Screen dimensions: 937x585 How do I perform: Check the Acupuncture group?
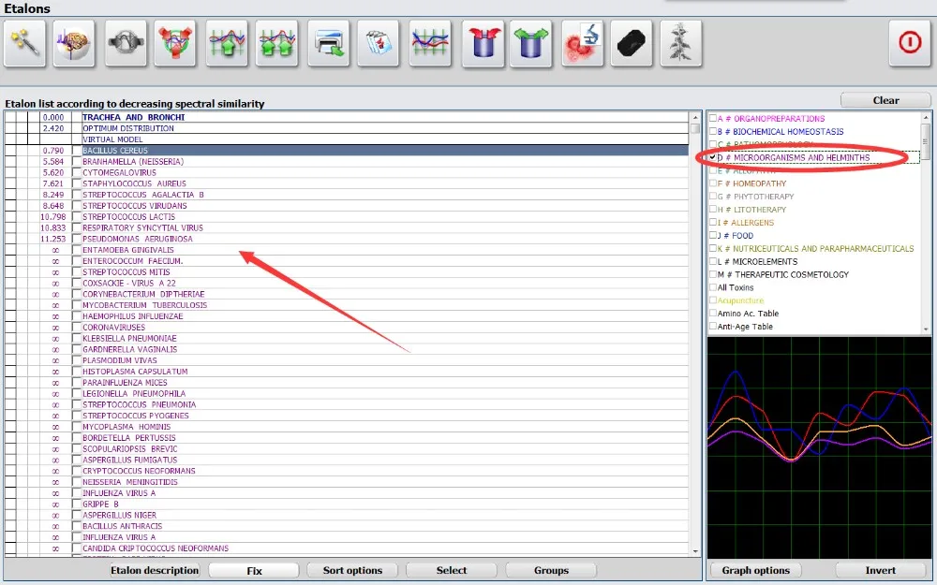[x=713, y=300]
